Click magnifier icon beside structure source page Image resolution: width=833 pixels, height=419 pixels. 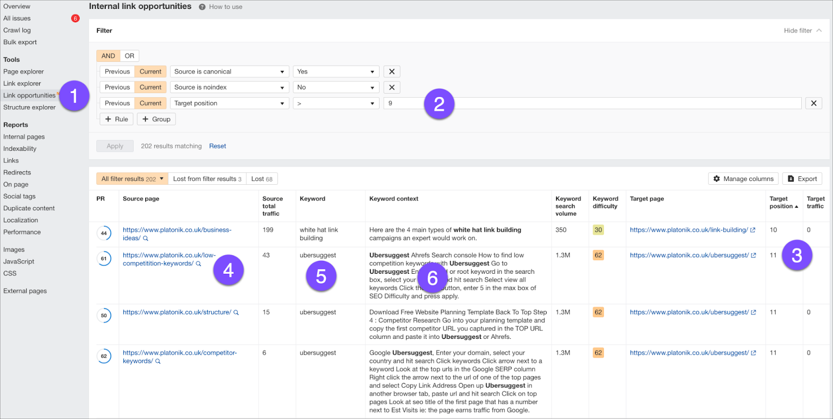click(x=236, y=313)
